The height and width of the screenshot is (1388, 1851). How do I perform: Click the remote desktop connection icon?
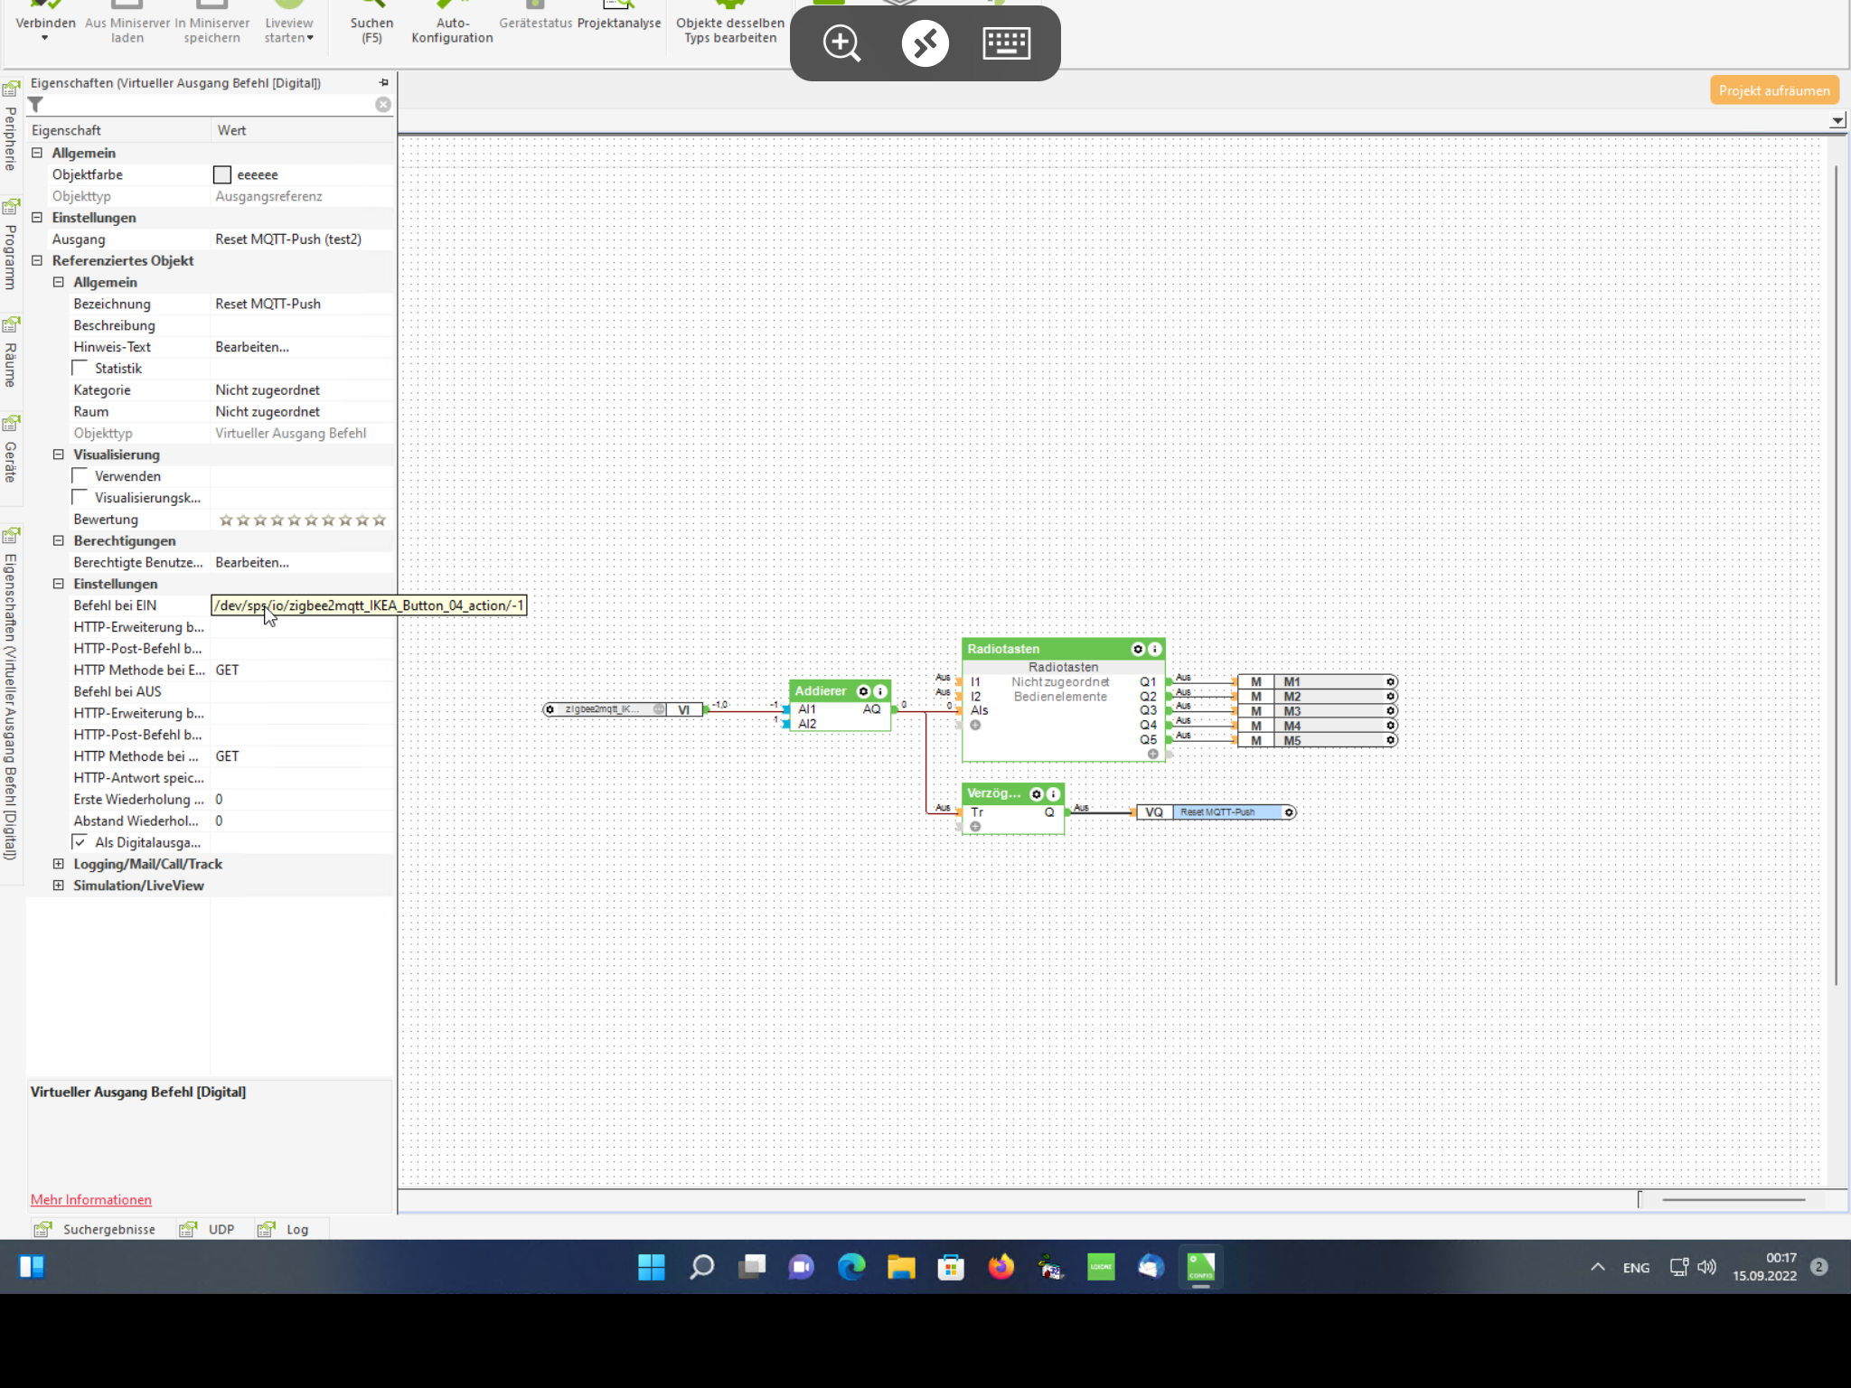[x=925, y=42]
